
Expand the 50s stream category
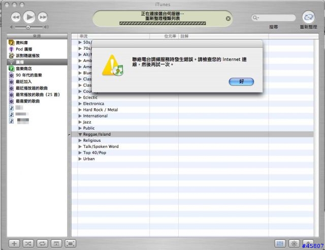pyautogui.click(x=80, y=42)
